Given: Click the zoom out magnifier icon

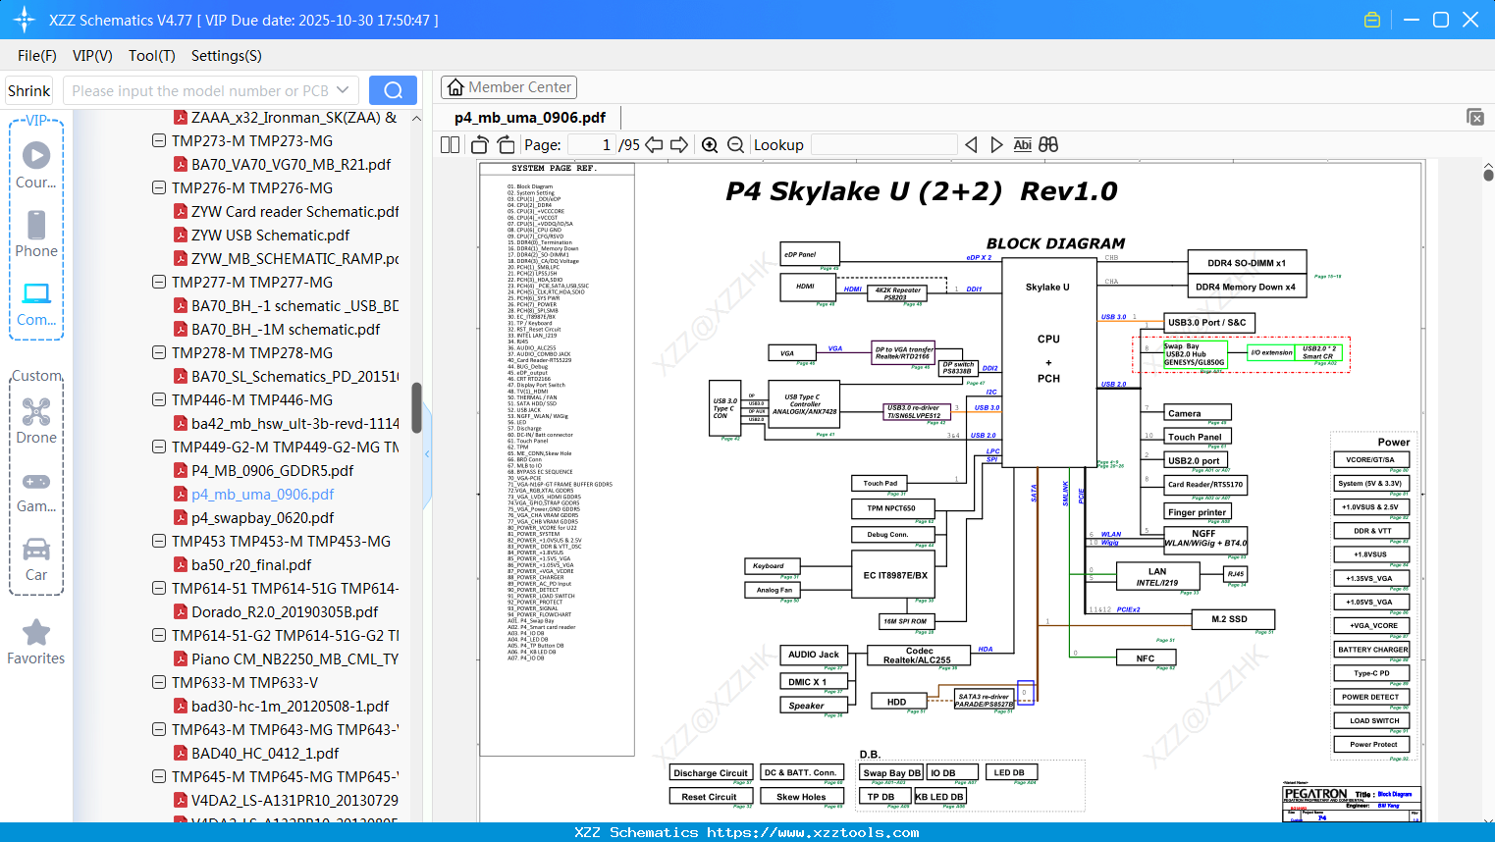Looking at the screenshot, I should pos(735,145).
